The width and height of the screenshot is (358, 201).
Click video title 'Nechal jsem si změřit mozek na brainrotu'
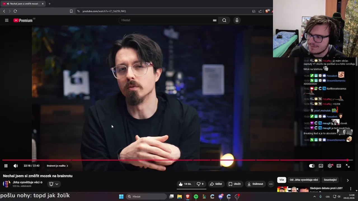38,176
